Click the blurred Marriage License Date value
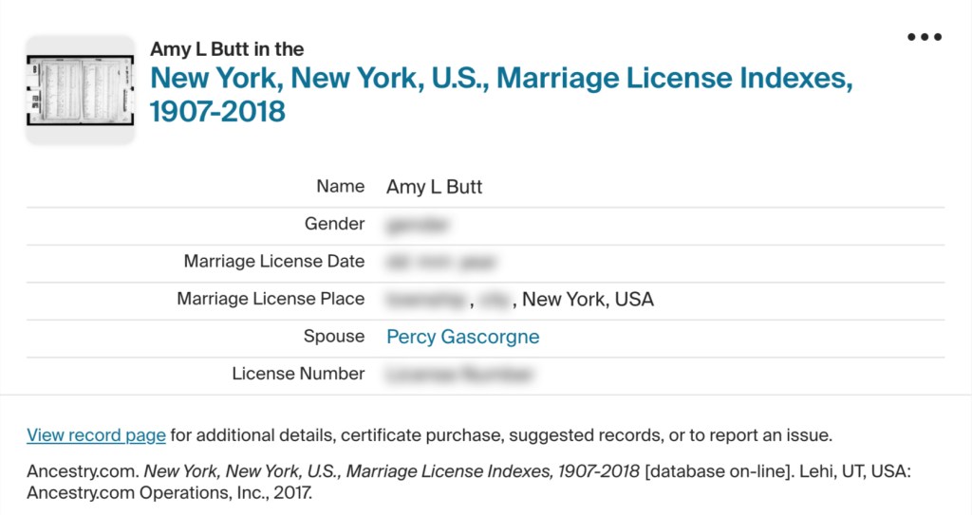Screen dimensions: 972x515 pos(440,262)
